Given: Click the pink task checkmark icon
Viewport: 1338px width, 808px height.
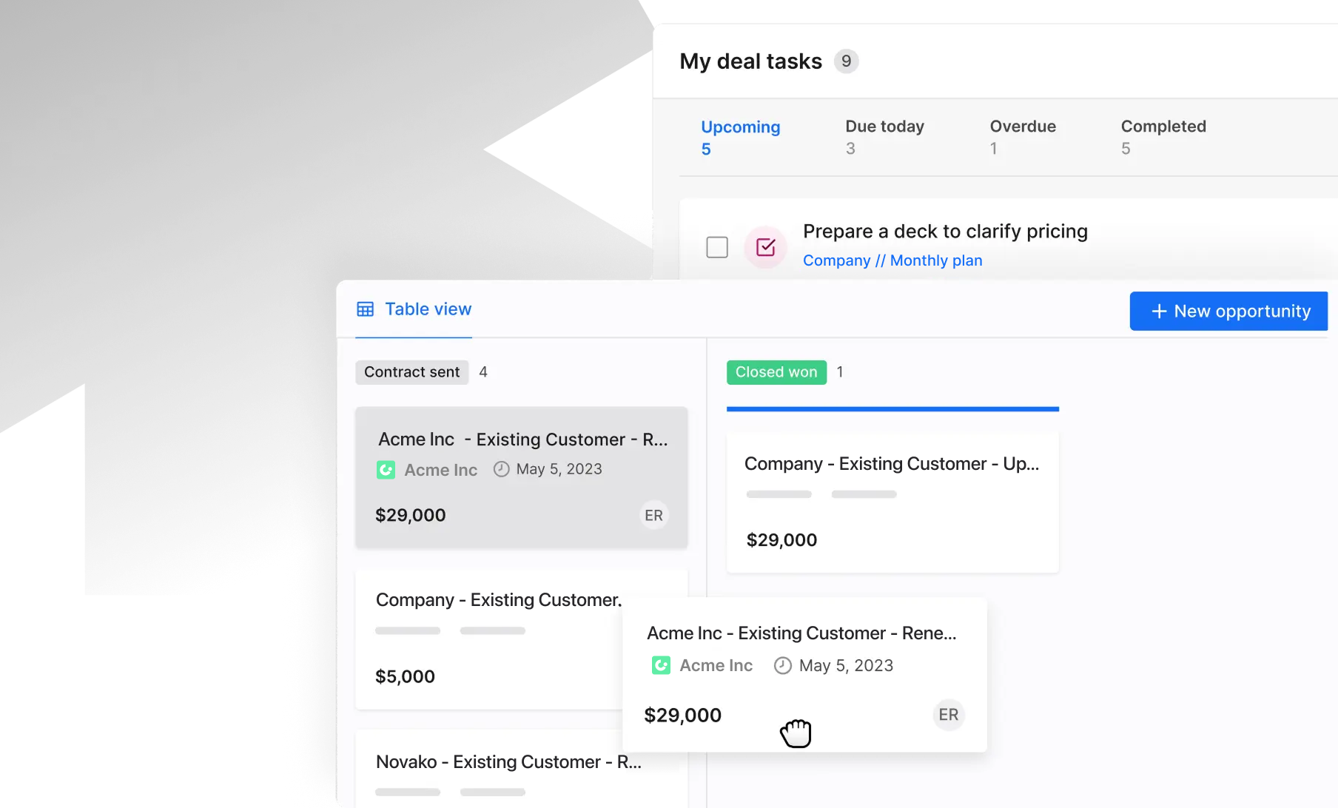Looking at the screenshot, I should pos(765,247).
